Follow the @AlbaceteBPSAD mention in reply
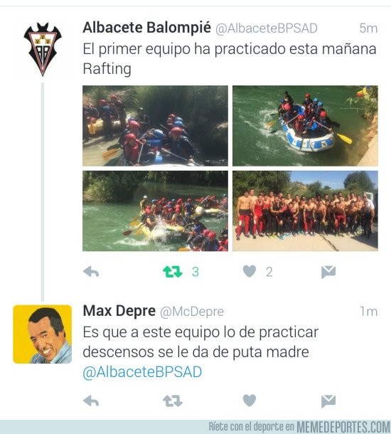The image size is (391, 434). point(142,371)
